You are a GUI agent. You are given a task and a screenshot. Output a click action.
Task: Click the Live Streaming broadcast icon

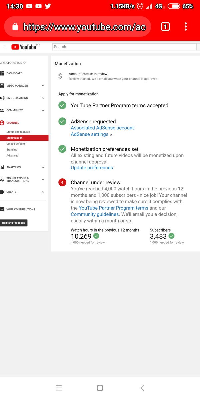tap(2, 98)
